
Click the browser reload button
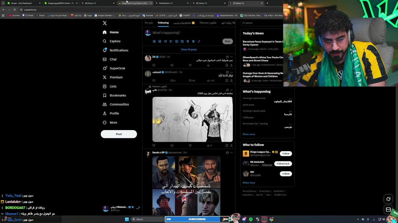tap(14, 10)
